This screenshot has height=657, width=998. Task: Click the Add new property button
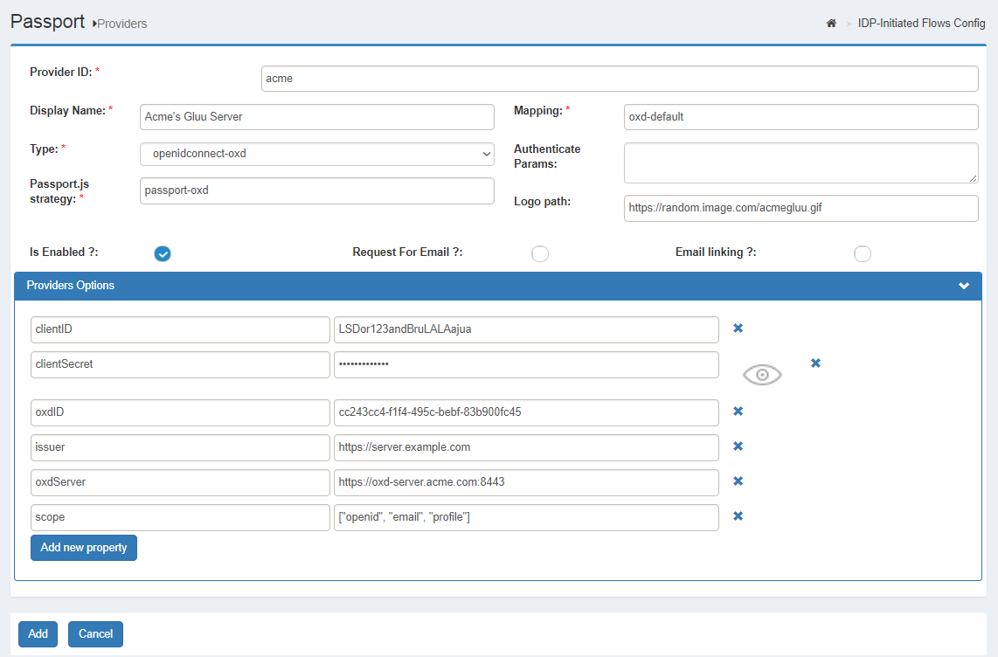(83, 547)
